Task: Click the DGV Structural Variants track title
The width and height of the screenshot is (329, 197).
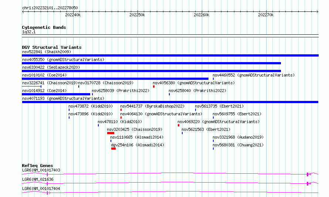Action: coord(52,47)
